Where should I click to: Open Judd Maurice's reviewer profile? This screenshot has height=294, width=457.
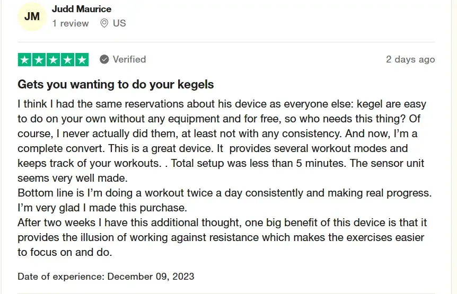pyautogui.click(x=82, y=9)
